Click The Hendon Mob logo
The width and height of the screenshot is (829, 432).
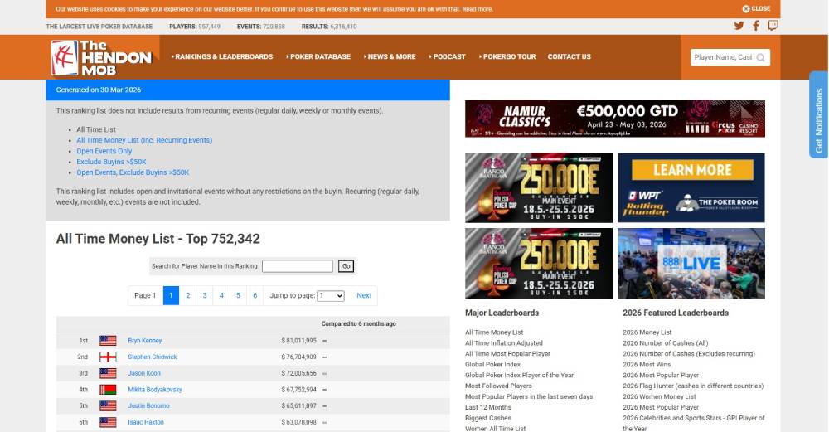click(101, 58)
